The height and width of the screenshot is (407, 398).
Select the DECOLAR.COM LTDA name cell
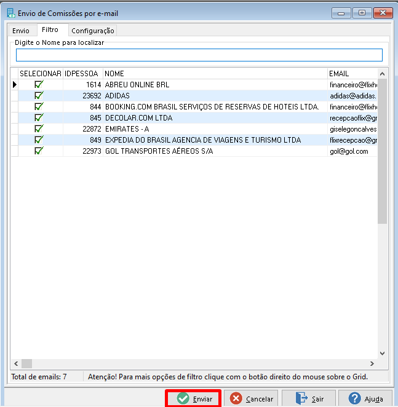tap(215, 118)
